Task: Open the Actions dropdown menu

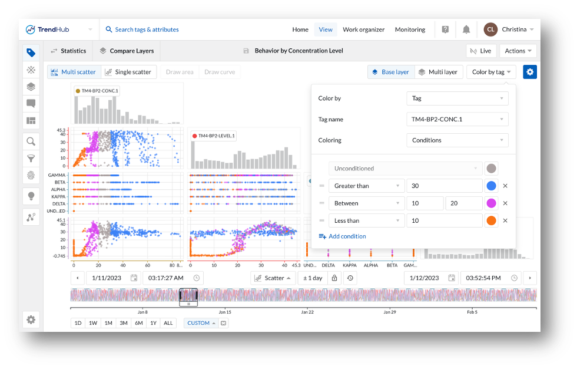Action: (518, 51)
